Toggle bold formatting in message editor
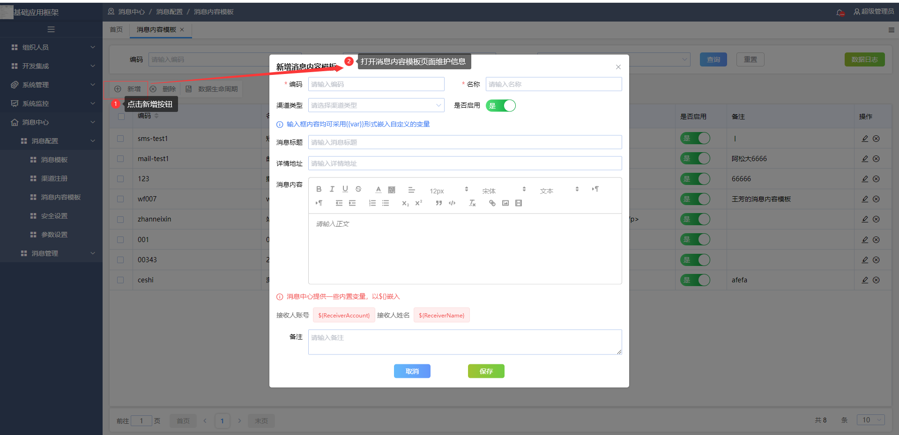Image resolution: width=899 pixels, height=435 pixels. 319,189
